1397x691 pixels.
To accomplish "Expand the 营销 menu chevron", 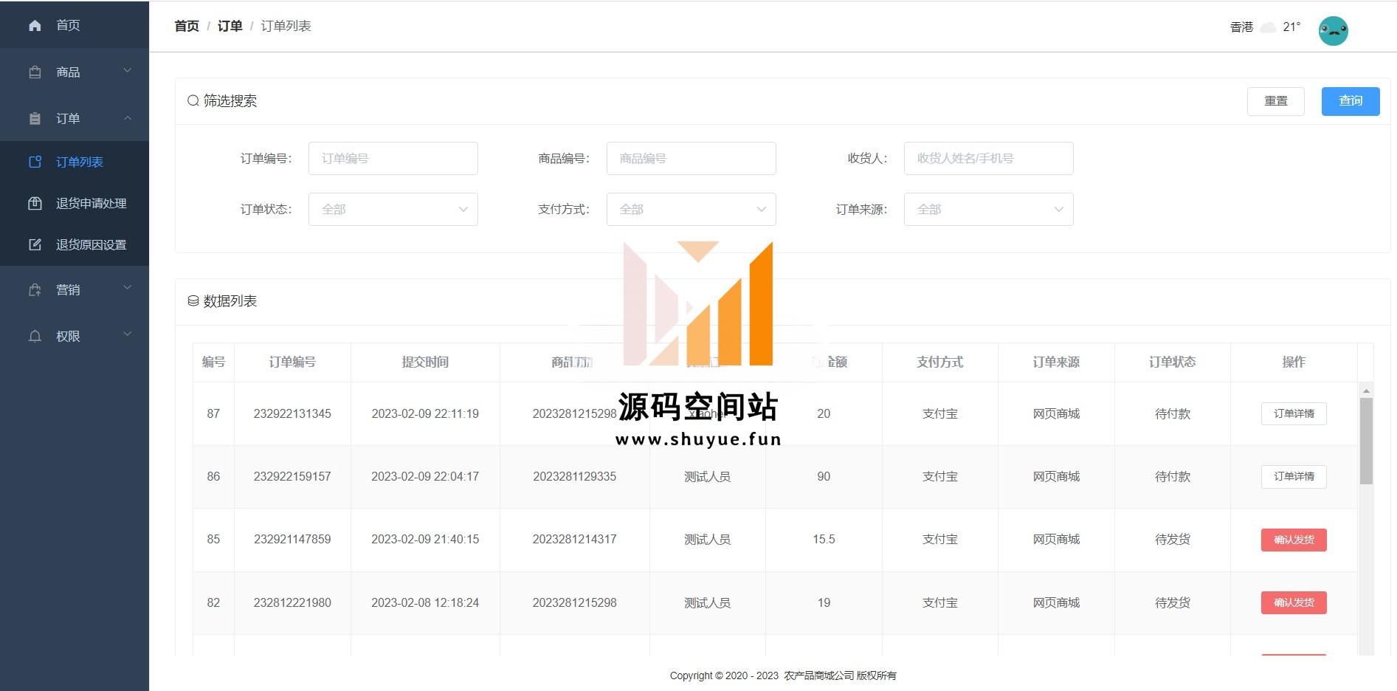I will tap(127, 288).
